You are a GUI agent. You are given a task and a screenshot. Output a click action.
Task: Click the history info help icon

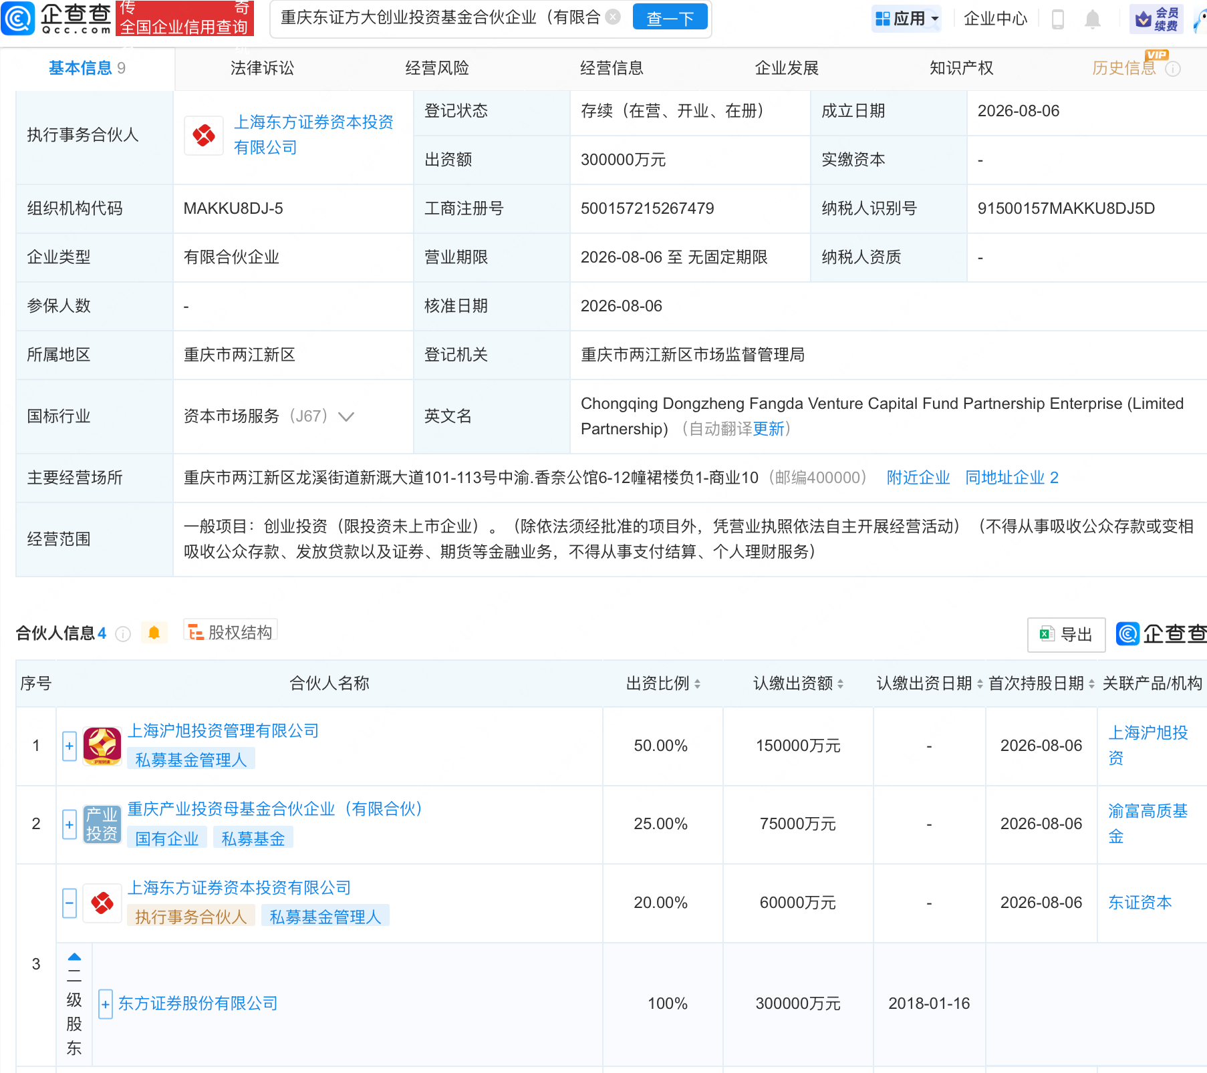1173,69
